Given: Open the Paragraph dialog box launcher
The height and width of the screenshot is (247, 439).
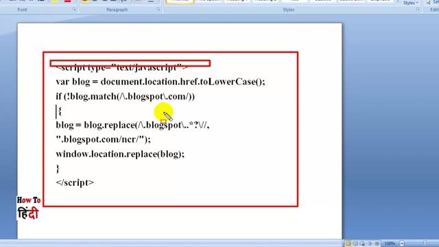Looking at the screenshot, I should (158, 9).
